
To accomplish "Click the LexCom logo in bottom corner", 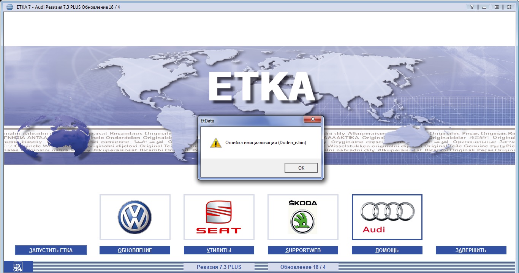I will 18,267.
